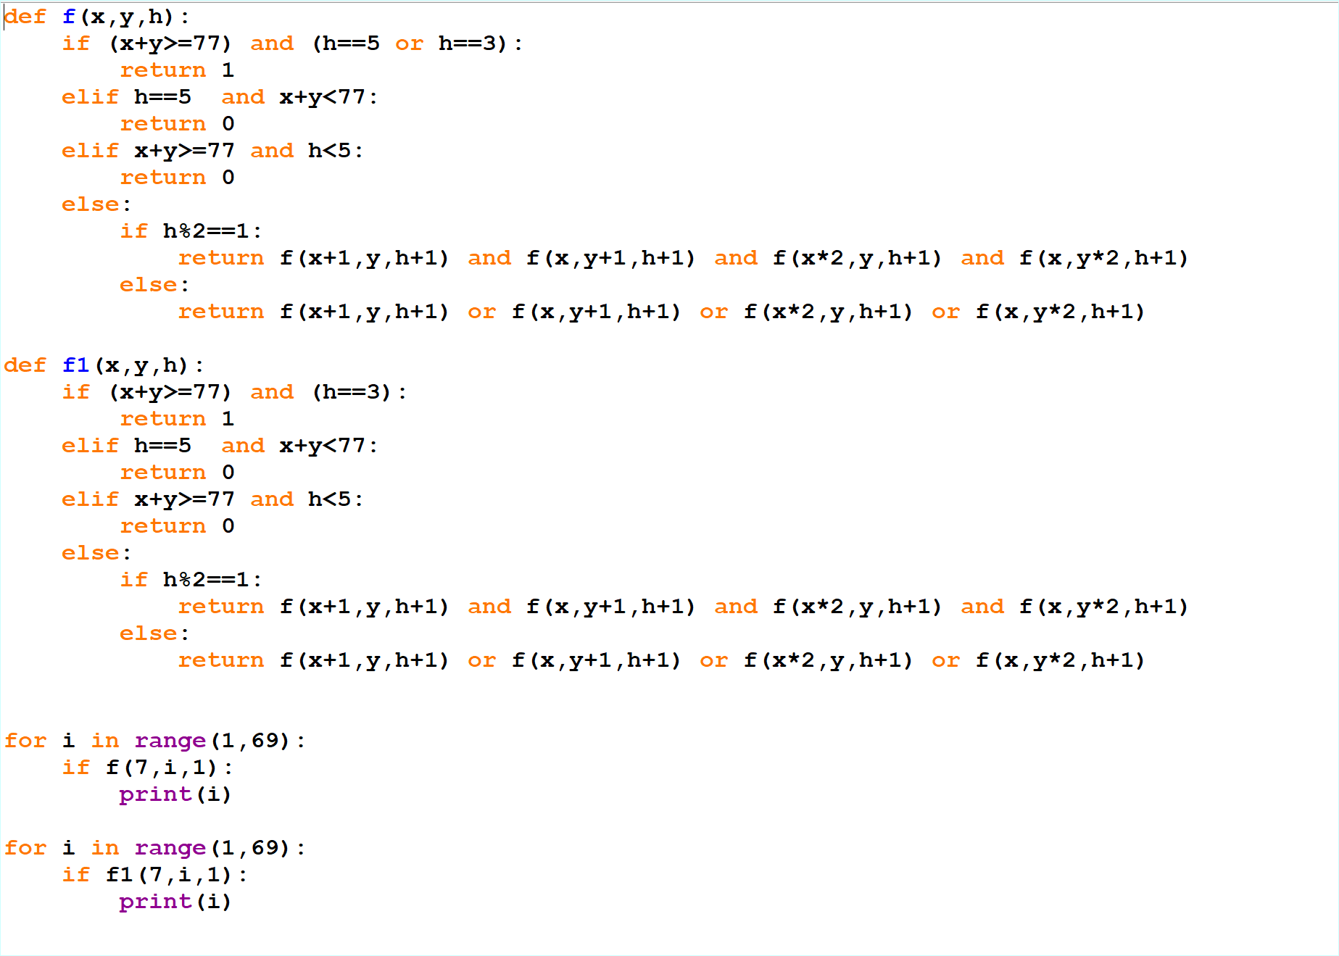Click f(x*2,y,h+1) in first function's 'and' return
Screen dimensions: 1339x956
[857, 258]
